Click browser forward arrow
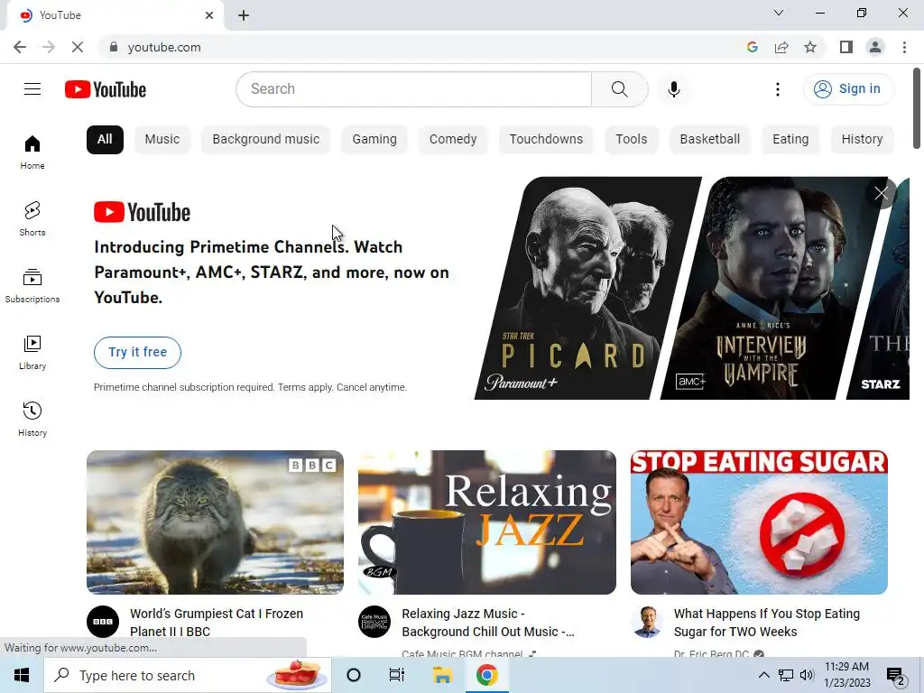This screenshot has width=924, height=693. click(49, 47)
